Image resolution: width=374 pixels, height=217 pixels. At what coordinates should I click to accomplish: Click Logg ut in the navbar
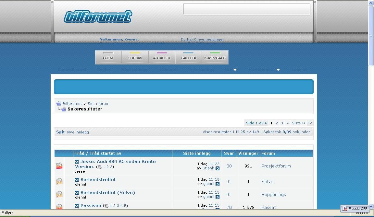pyautogui.click(x=299, y=70)
